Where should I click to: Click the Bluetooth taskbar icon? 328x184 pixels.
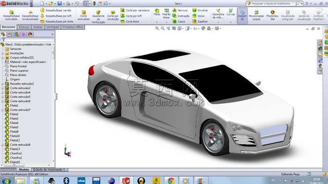pos(67,181)
